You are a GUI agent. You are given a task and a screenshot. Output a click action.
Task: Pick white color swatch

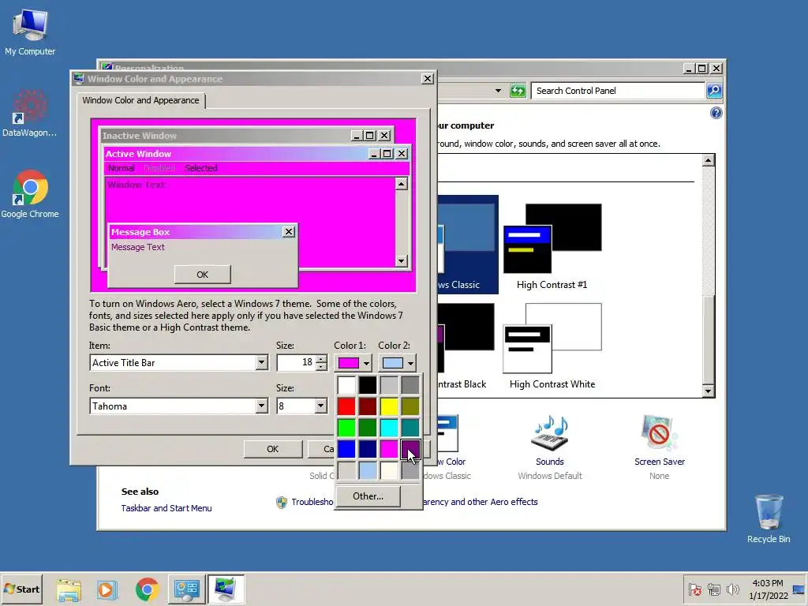[x=347, y=385]
